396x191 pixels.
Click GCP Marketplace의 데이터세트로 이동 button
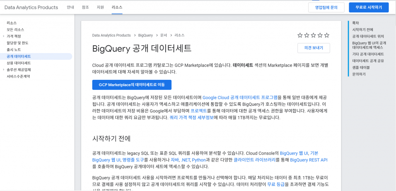point(132,85)
